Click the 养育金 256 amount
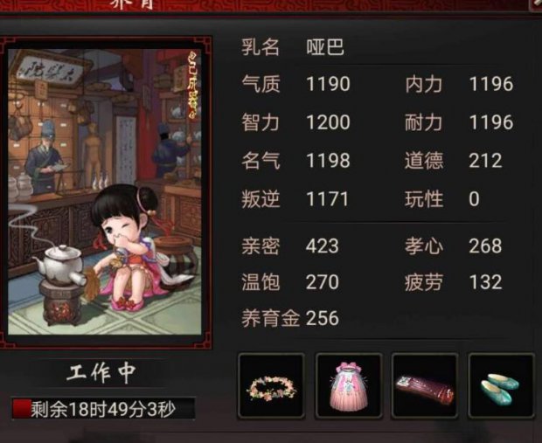The image size is (542, 443). [290, 318]
